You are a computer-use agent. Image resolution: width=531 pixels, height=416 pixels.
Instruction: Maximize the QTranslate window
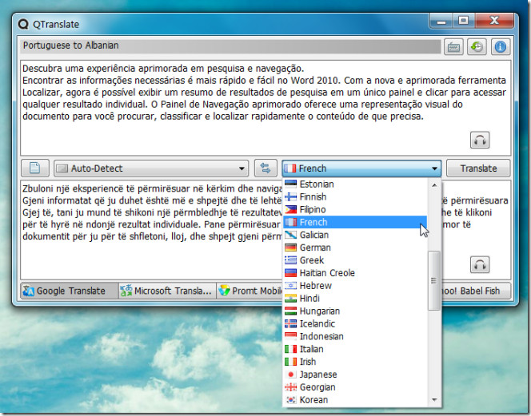(463, 22)
